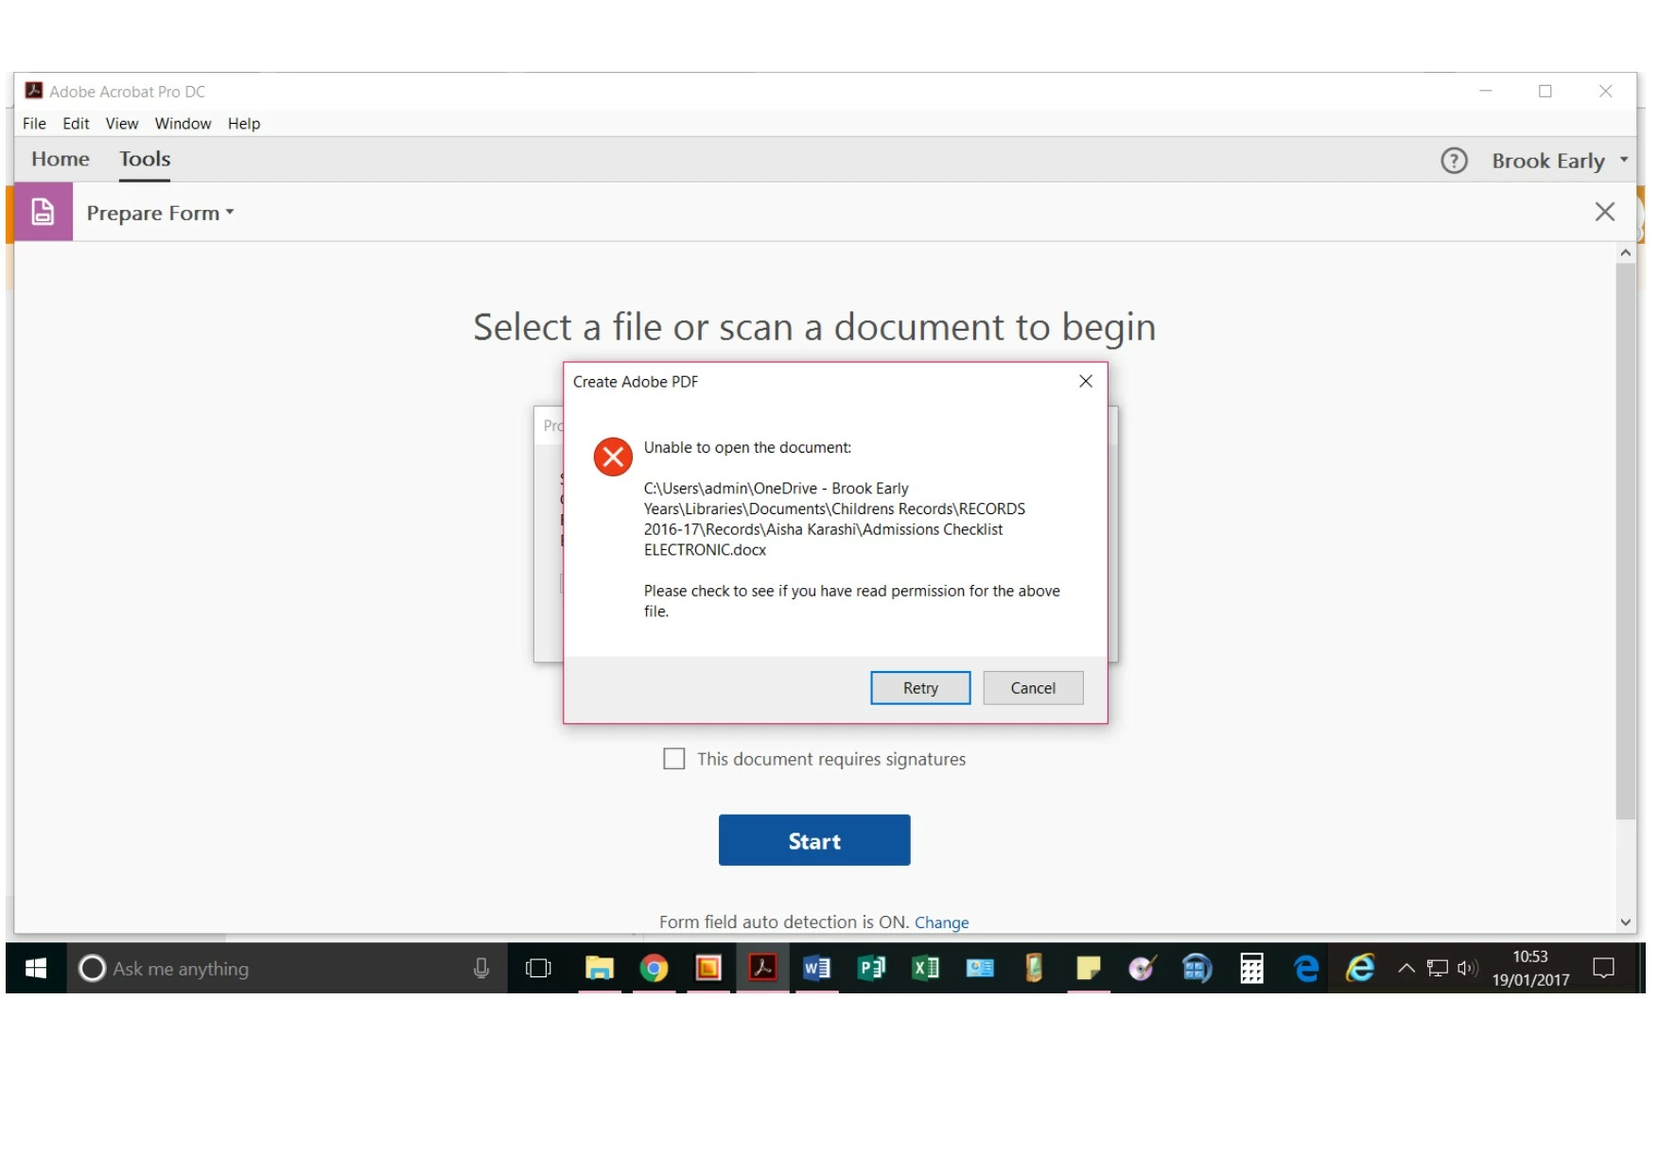Switch to Adobe Acrobat taskbar icon

tap(762, 968)
